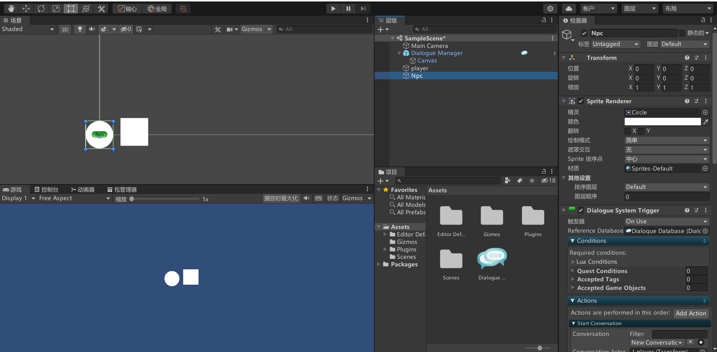Select the Rotate tool
The width and height of the screenshot is (717, 352).
point(41,9)
